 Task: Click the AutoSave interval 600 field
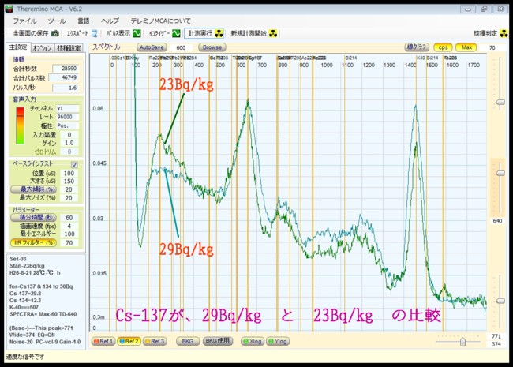coord(181,48)
